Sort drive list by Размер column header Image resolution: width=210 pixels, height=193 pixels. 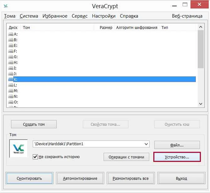pos(106,28)
